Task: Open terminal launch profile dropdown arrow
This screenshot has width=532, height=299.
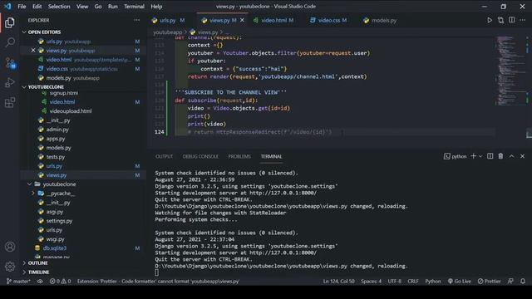Action: click(480, 156)
